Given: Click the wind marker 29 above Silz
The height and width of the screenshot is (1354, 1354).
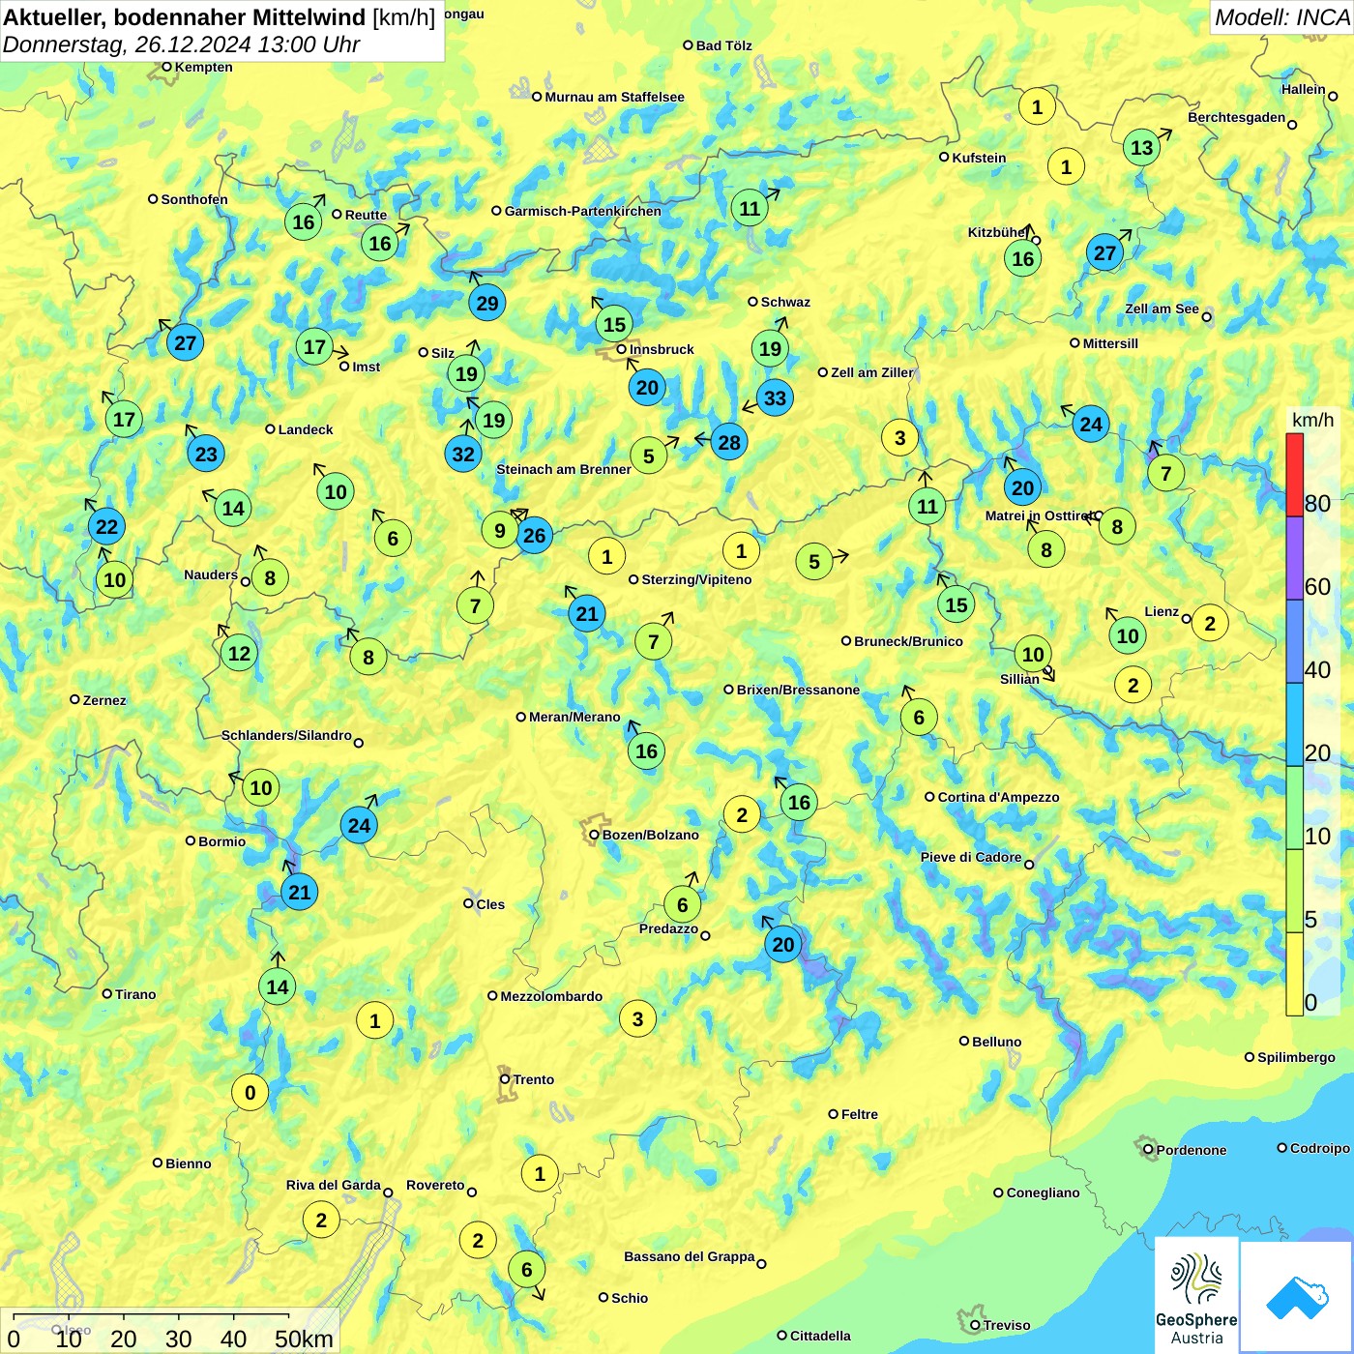Looking at the screenshot, I should [487, 303].
